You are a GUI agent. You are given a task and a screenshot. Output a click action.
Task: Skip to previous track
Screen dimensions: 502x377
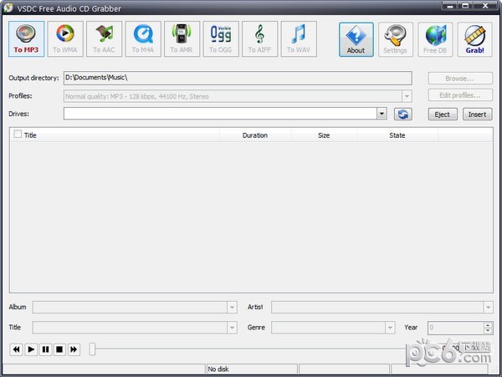(17, 349)
